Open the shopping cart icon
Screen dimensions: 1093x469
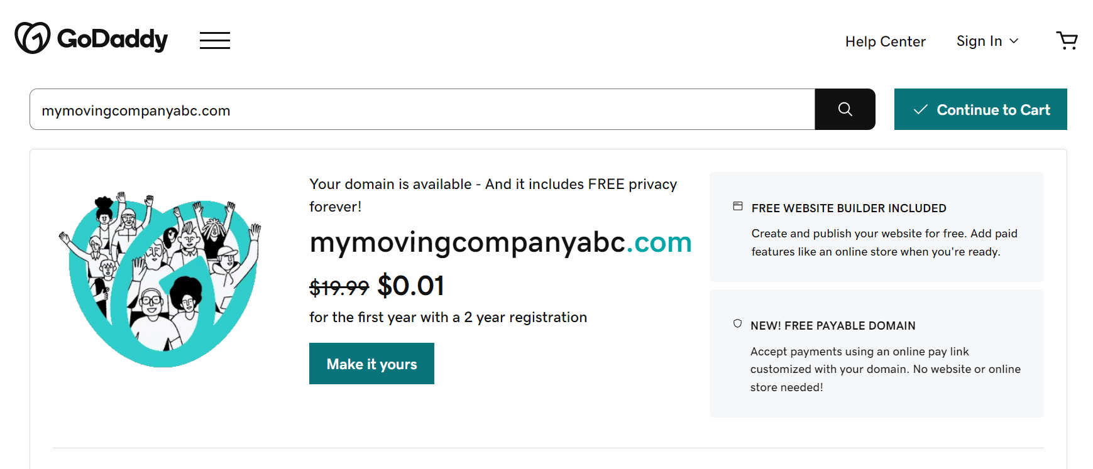(x=1067, y=41)
